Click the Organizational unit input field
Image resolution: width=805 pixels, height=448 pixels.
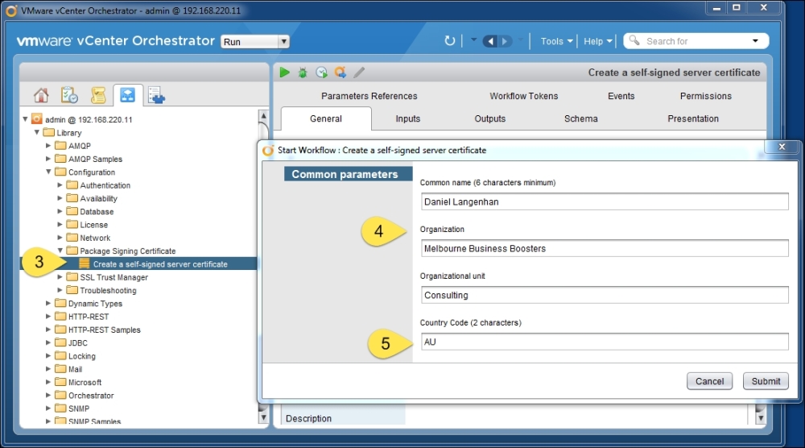tap(605, 295)
